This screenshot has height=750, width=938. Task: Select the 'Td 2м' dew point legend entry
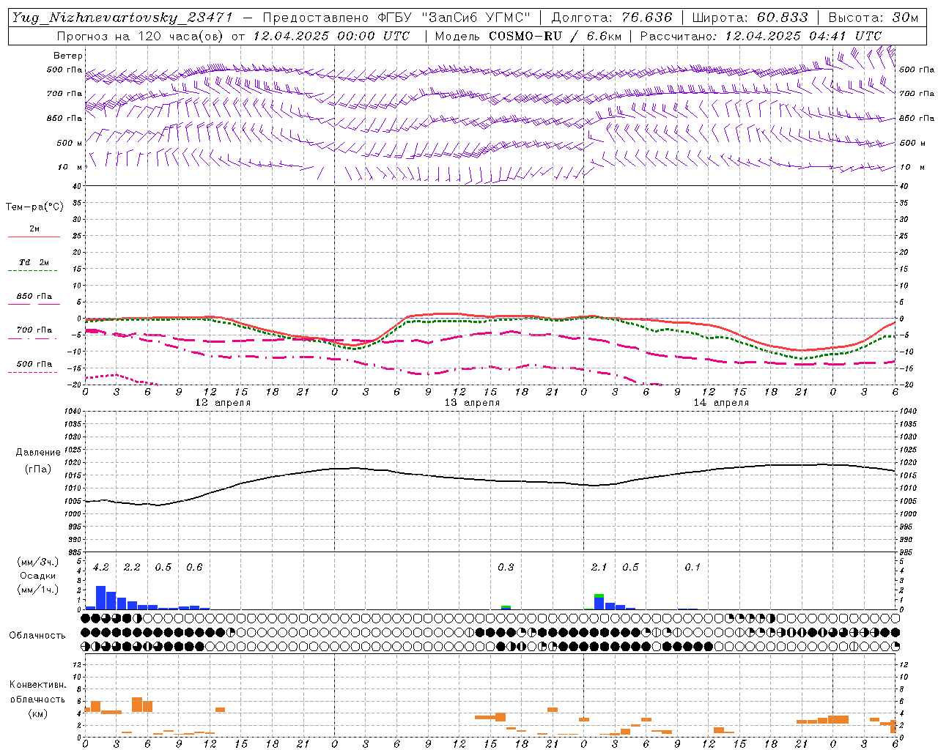(34, 262)
